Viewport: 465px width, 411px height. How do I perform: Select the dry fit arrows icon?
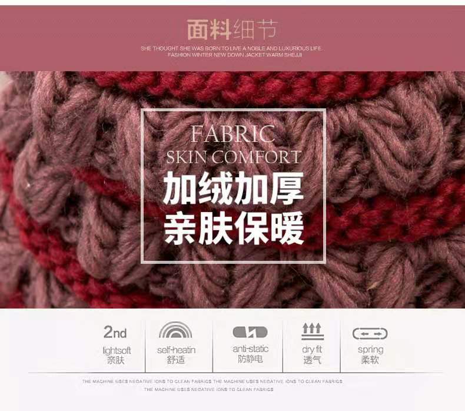pos(312,331)
